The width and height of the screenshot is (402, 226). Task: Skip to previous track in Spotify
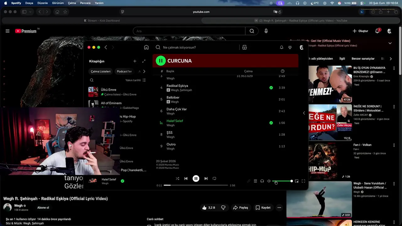[x=186, y=179]
